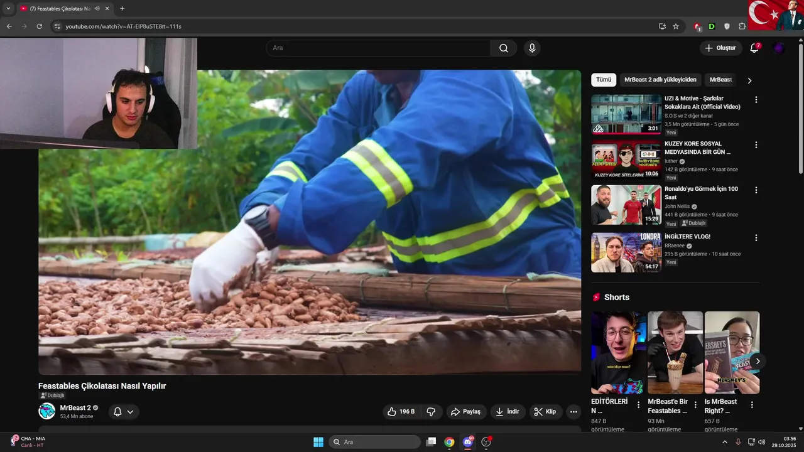Open the EDİTÖRLERİN short thumbnail
The width and height of the screenshot is (804, 452).
pyautogui.click(x=619, y=353)
